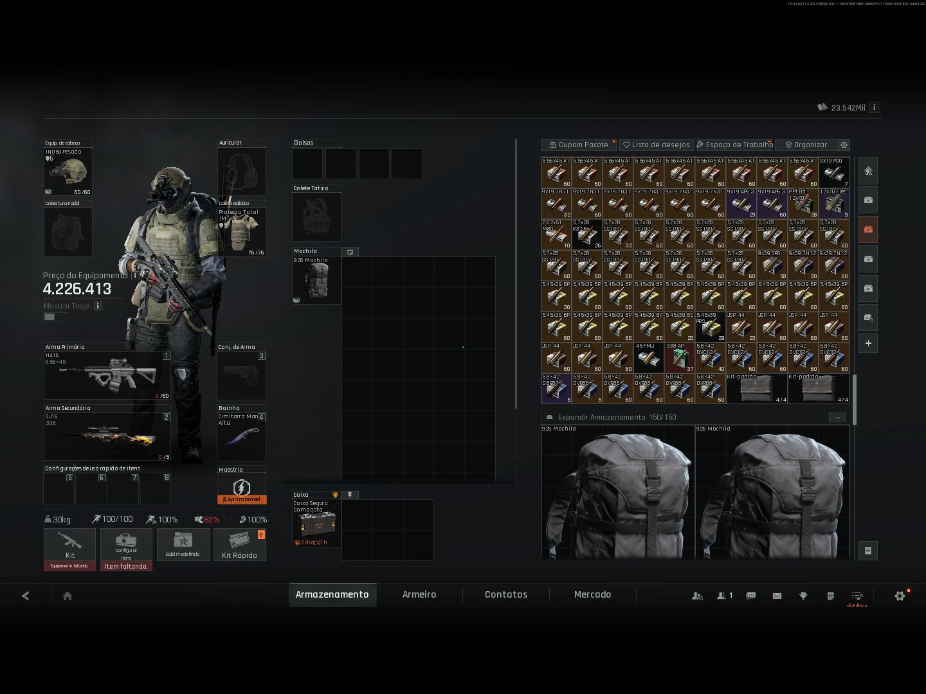
Task: Click the Aprimorável mastery button
Action: click(241, 499)
